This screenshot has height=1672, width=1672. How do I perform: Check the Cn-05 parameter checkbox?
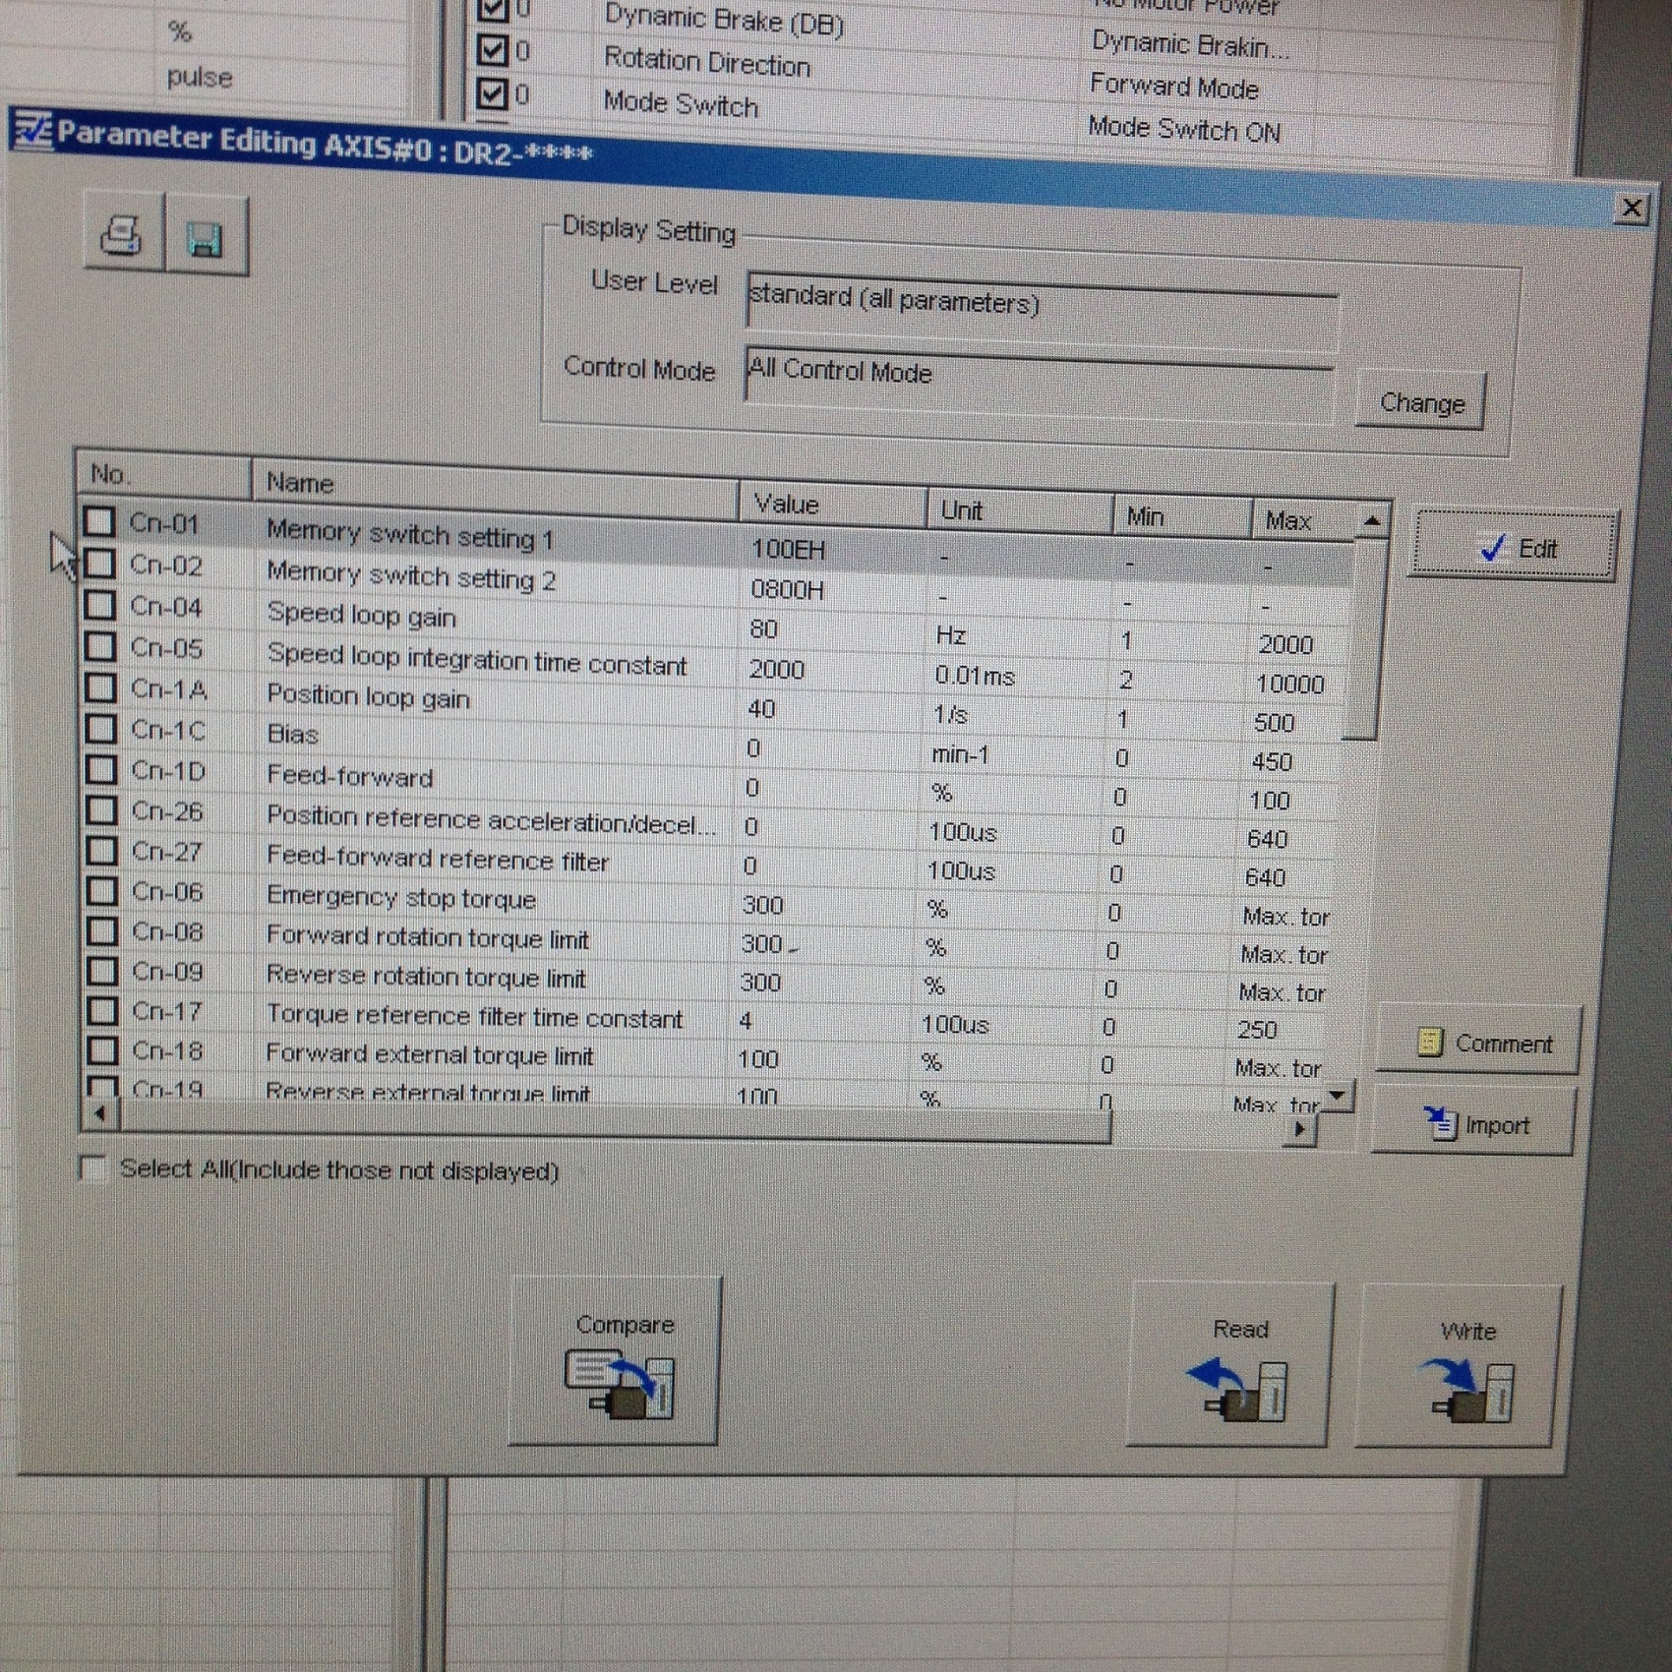pos(99,646)
